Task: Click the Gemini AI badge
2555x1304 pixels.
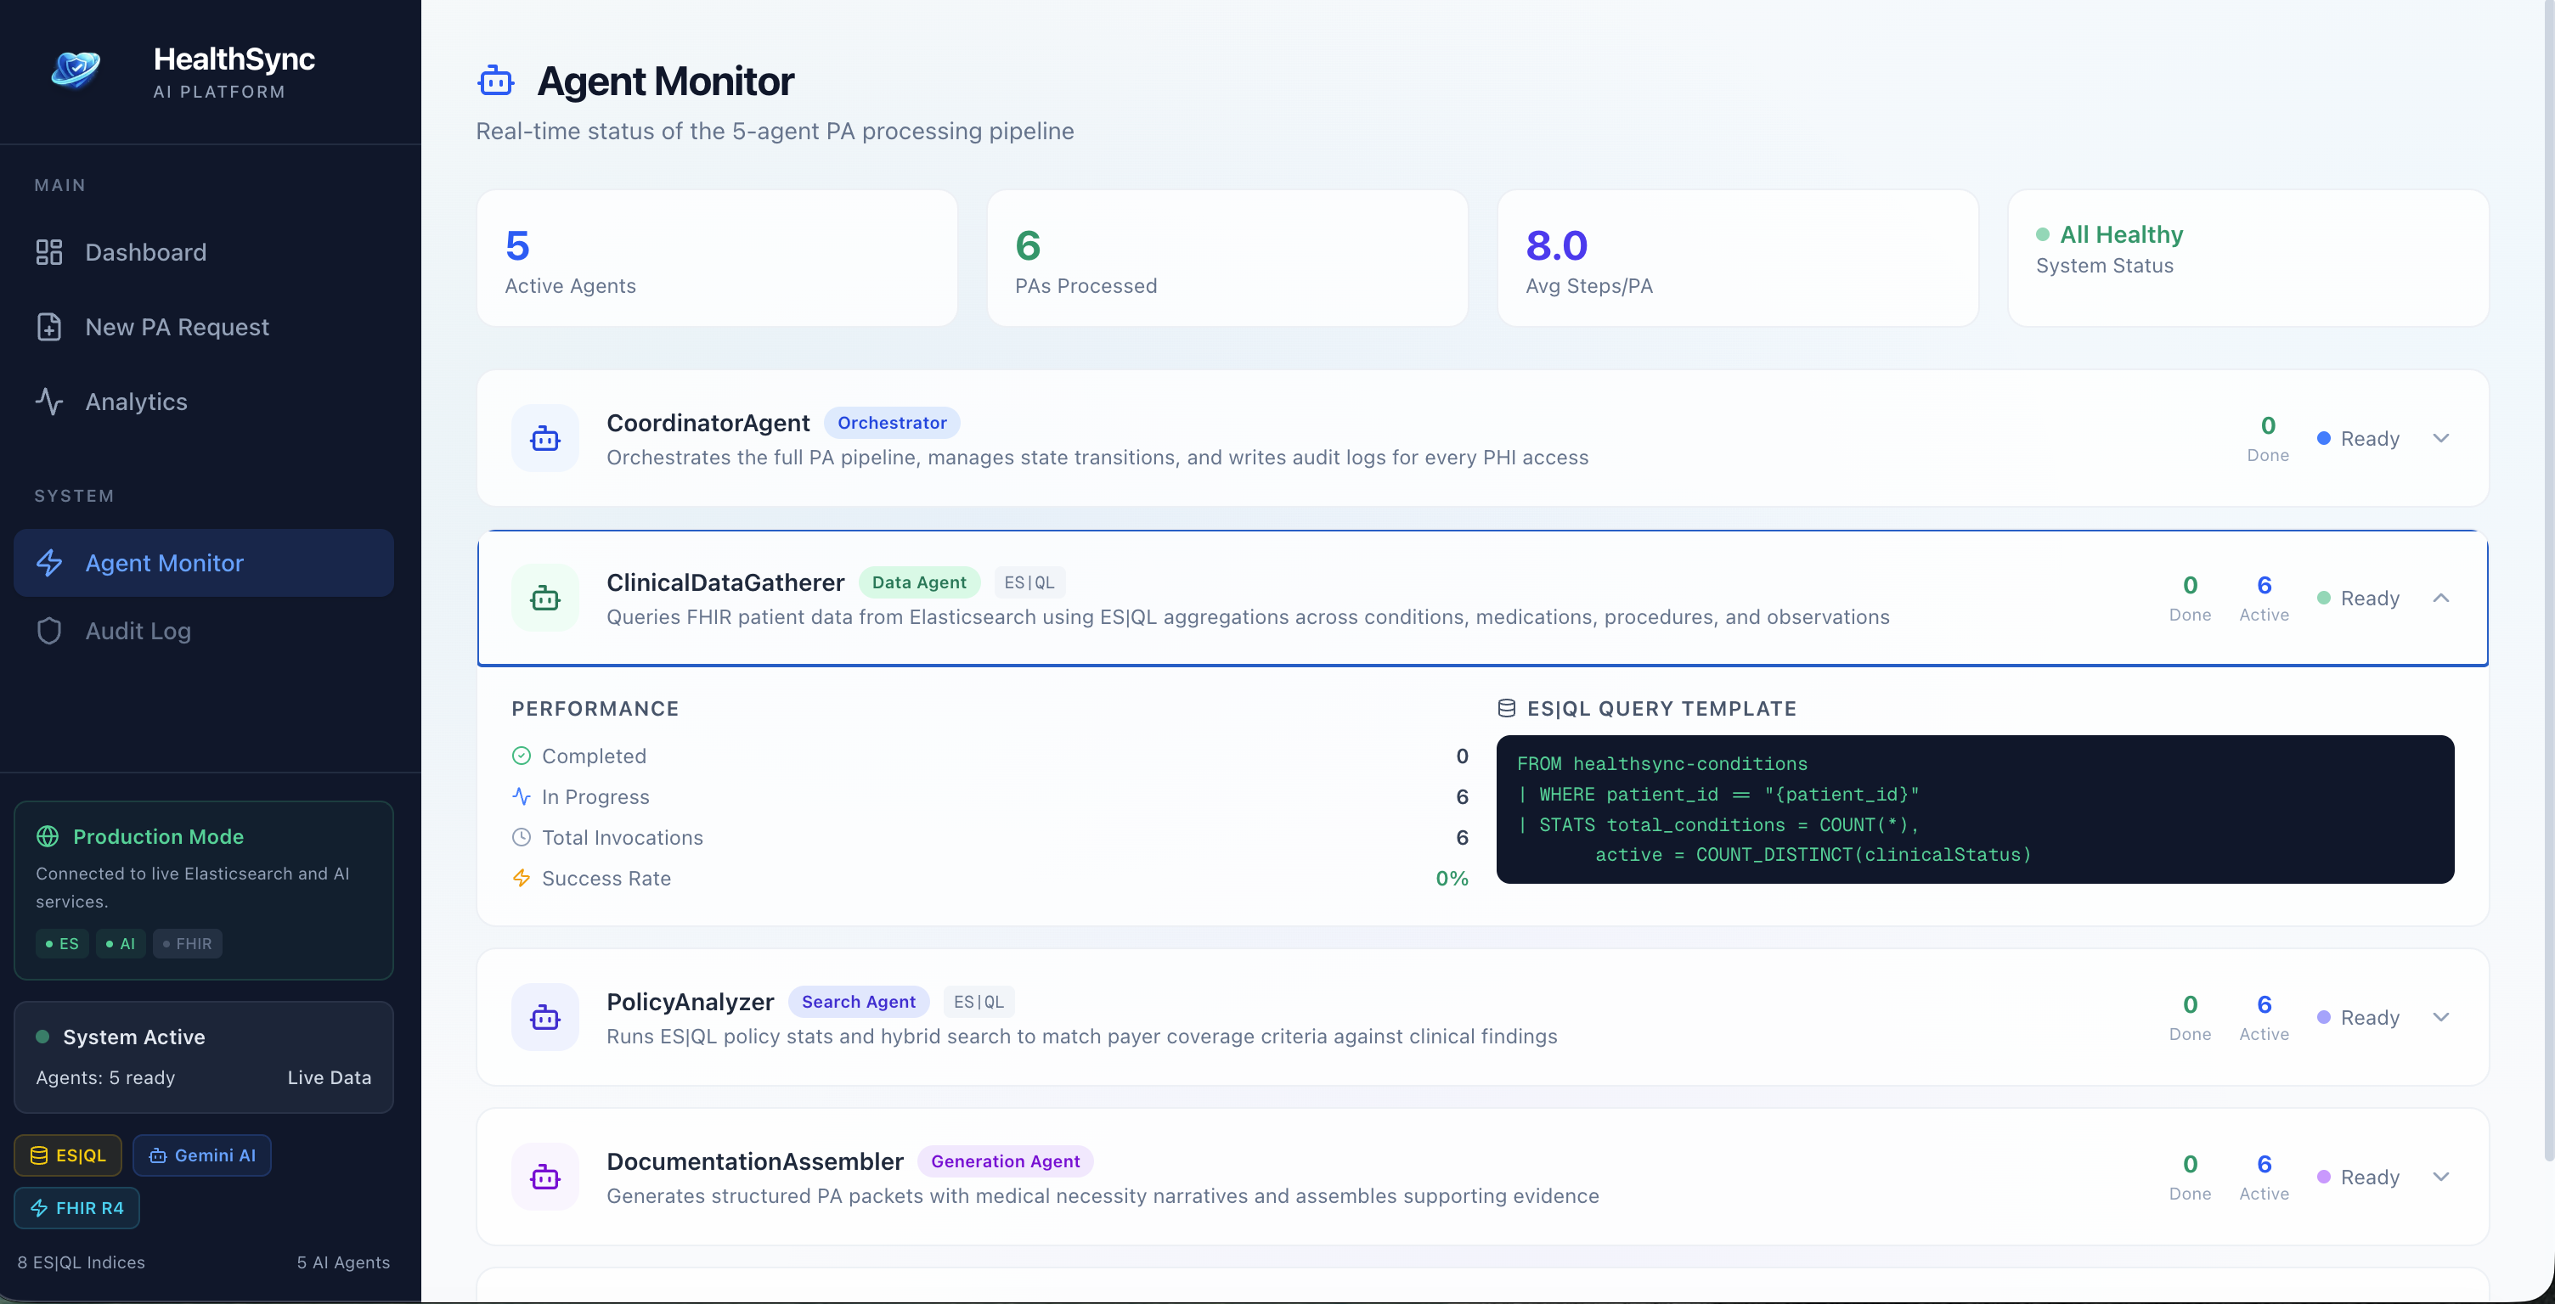Action: 202,1155
